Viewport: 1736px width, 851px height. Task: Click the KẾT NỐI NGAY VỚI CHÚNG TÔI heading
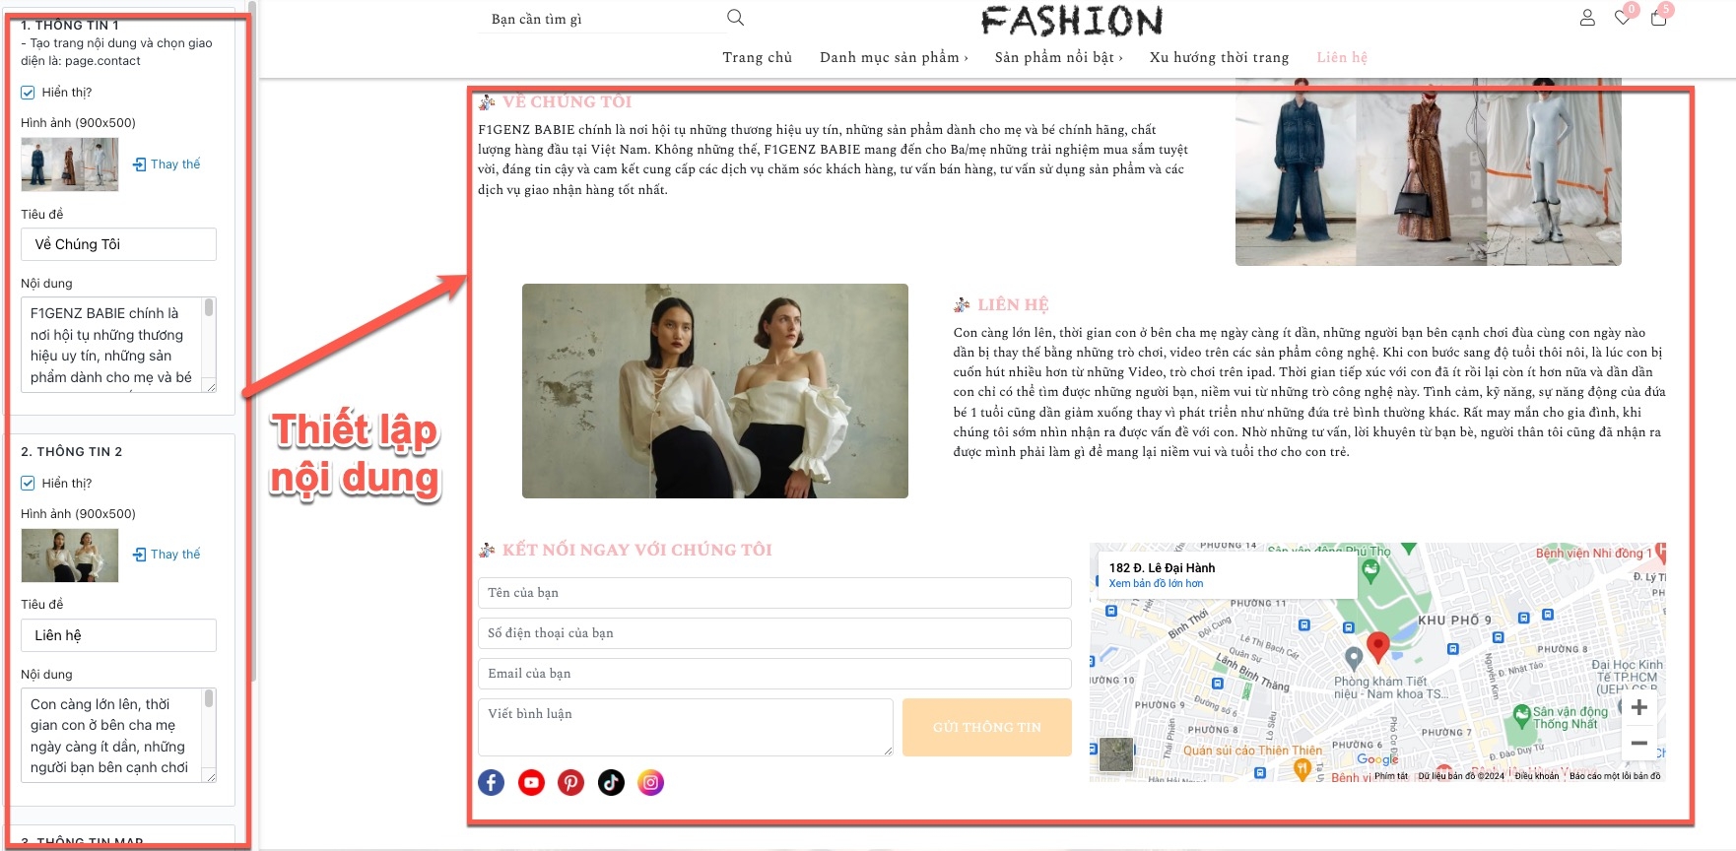tap(636, 550)
